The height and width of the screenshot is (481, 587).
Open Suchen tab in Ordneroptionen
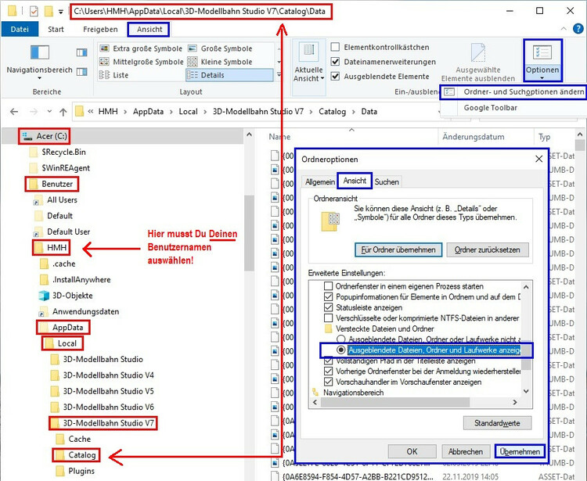(x=387, y=181)
